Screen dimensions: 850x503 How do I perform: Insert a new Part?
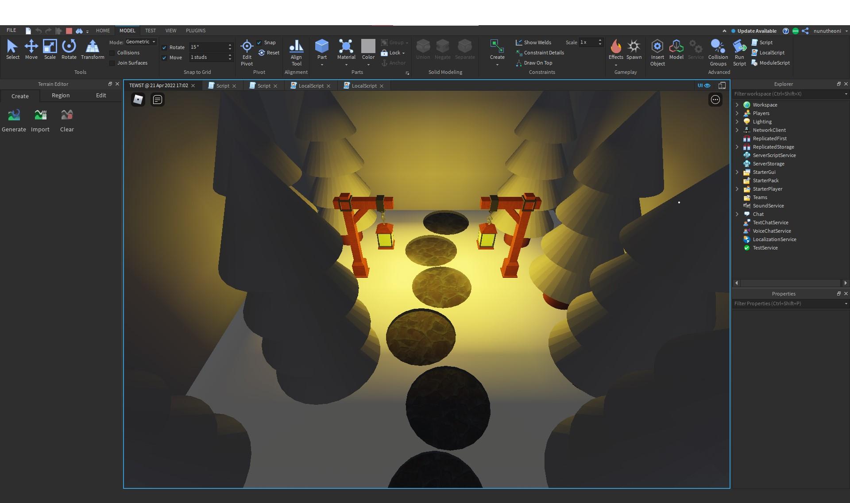pos(322,46)
